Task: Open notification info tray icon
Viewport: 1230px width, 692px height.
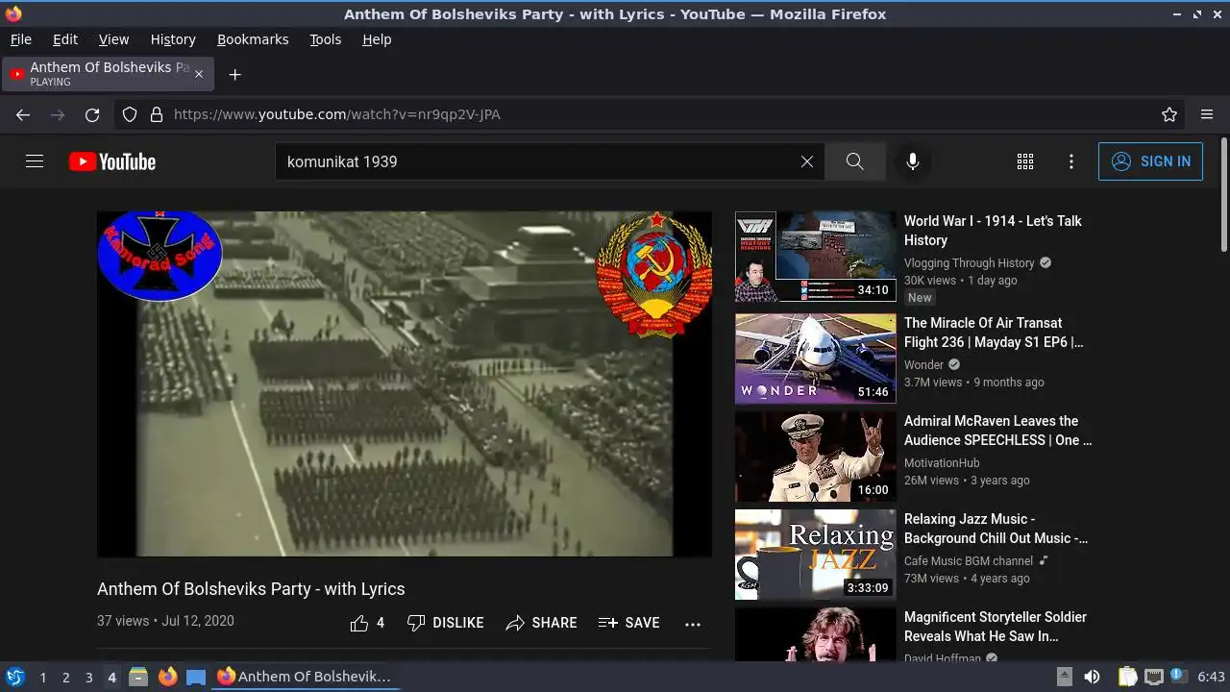Action: (x=1177, y=677)
